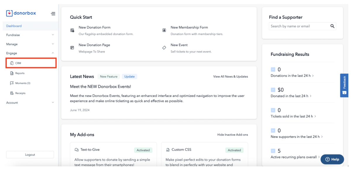
Task: Click the New Membership Form icon
Action: (164, 30)
